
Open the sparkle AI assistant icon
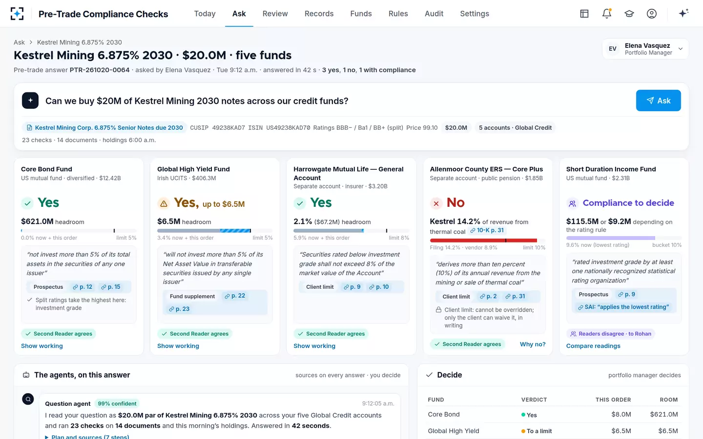[683, 13]
